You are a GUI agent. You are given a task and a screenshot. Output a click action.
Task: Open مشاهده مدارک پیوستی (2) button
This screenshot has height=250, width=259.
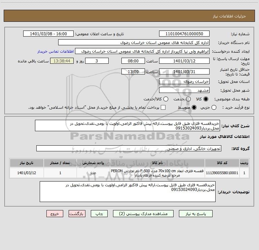pos(143,214)
